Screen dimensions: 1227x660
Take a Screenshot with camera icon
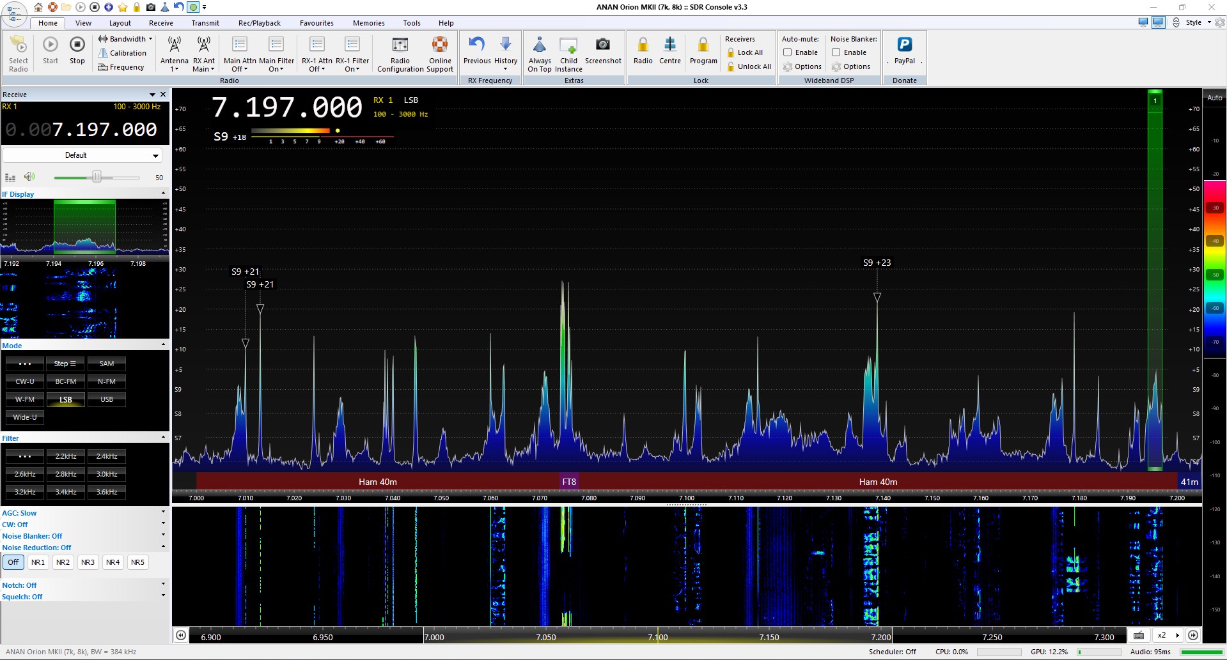pyautogui.click(x=603, y=50)
